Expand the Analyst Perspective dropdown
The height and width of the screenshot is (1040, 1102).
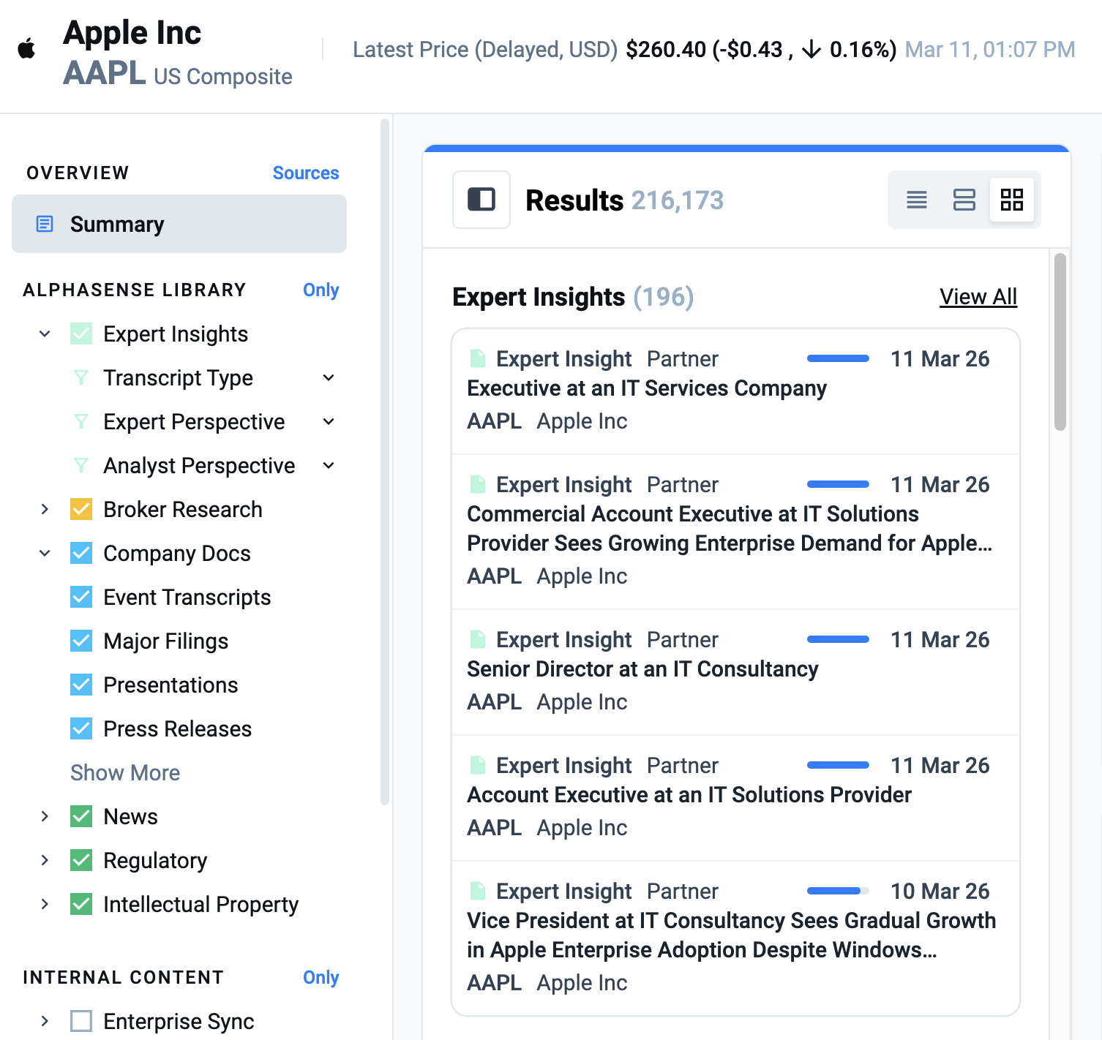[x=329, y=466]
